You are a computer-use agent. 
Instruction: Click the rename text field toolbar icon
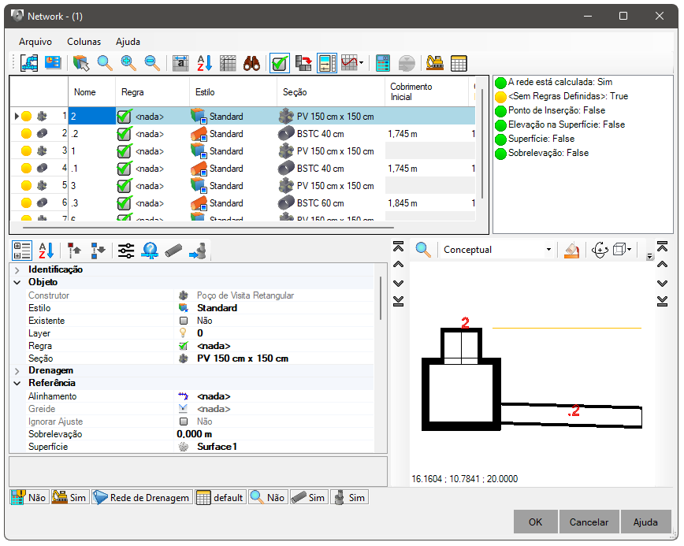click(180, 63)
